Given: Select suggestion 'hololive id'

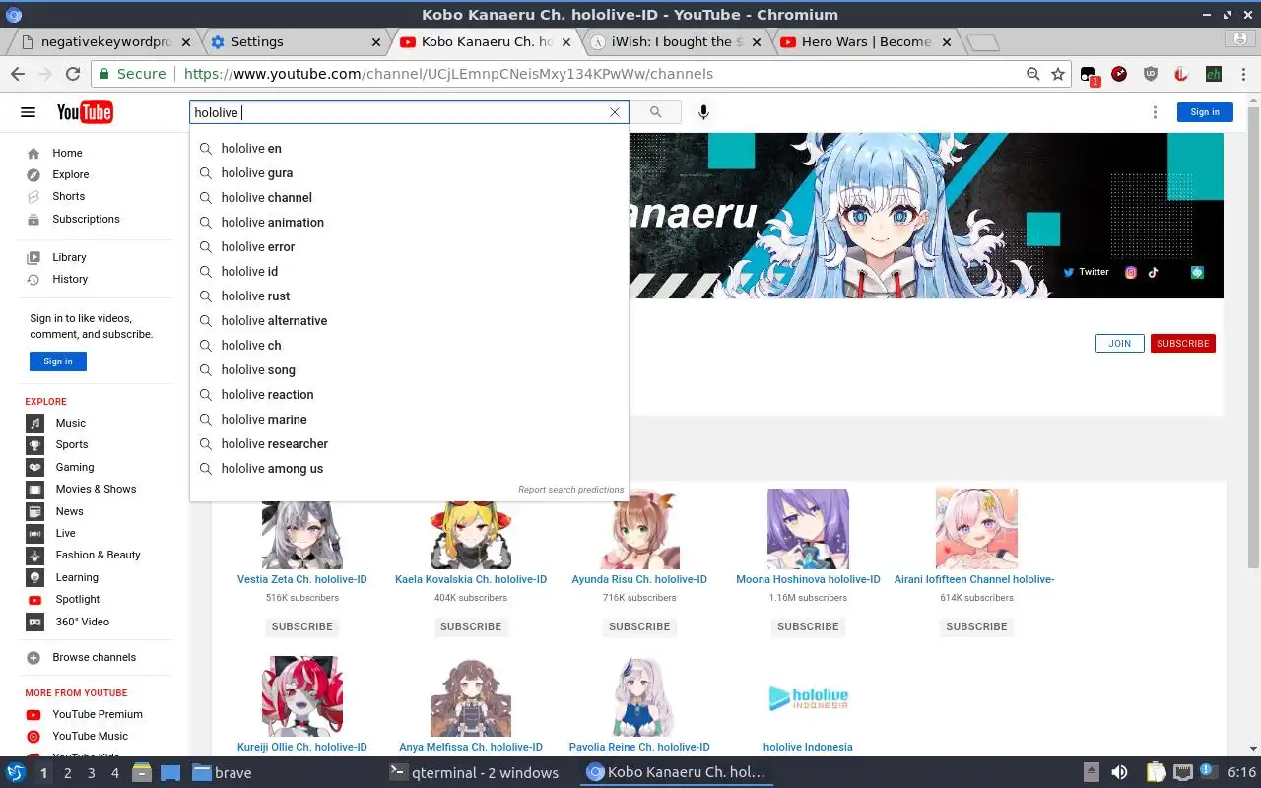Looking at the screenshot, I should point(409,271).
